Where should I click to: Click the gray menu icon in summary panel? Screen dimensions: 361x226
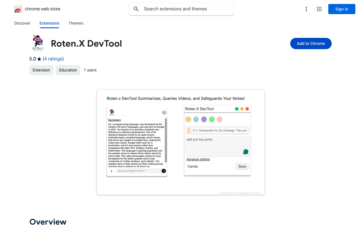164,113
